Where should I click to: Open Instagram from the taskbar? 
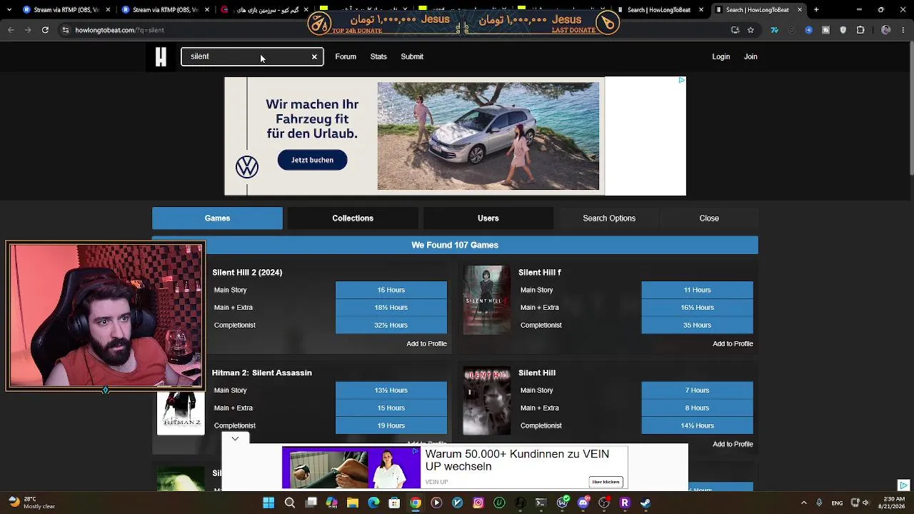[478, 503]
